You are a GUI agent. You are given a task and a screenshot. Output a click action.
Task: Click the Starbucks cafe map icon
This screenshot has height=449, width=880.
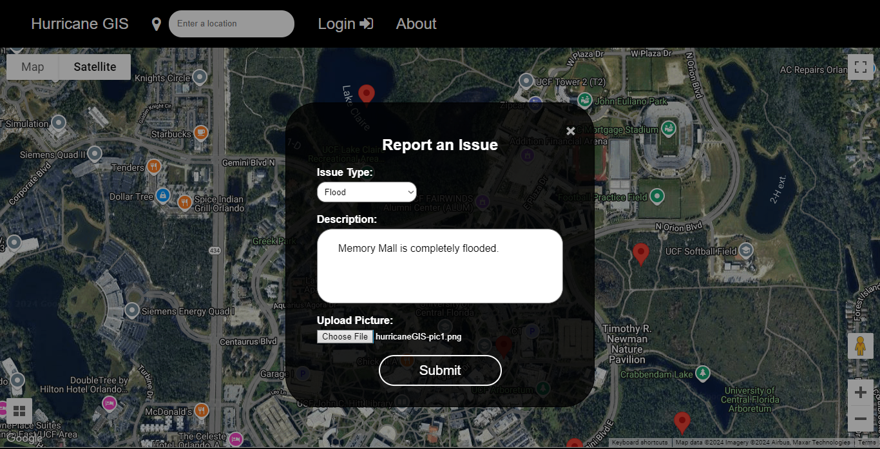click(200, 133)
